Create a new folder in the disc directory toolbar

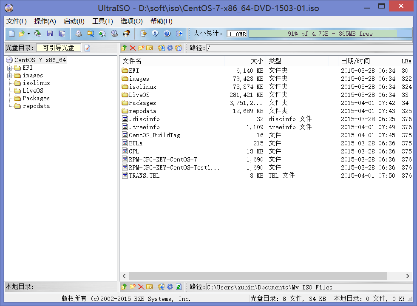pyautogui.click(x=141, y=48)
